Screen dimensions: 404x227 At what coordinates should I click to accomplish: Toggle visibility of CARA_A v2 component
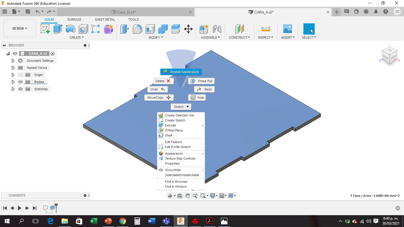(x=15, y=53)
